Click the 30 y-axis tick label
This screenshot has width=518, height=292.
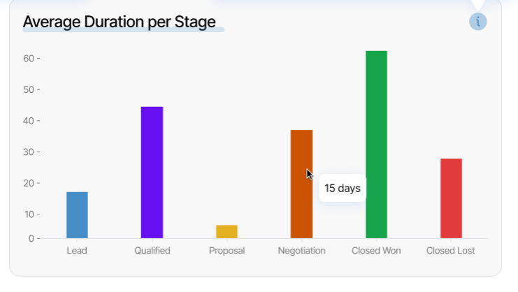28,152
